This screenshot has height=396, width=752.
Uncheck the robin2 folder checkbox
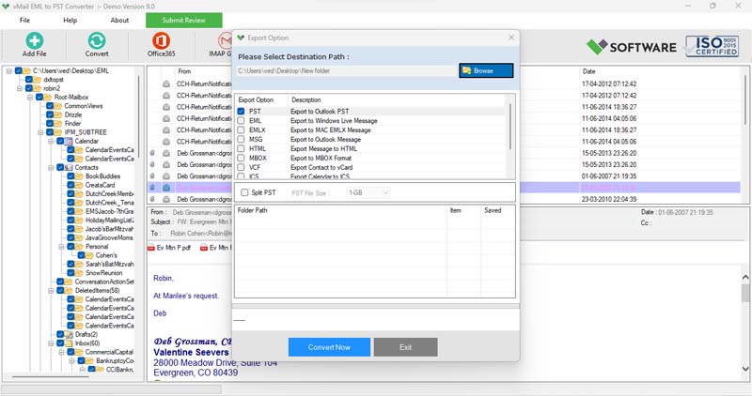coord(29,88)
